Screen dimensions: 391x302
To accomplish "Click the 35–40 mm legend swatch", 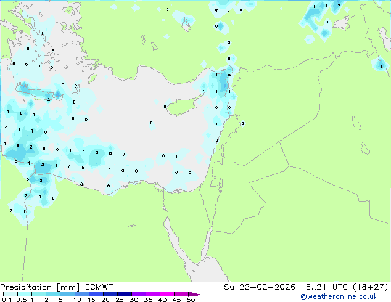I will click(x=152, y=294).
